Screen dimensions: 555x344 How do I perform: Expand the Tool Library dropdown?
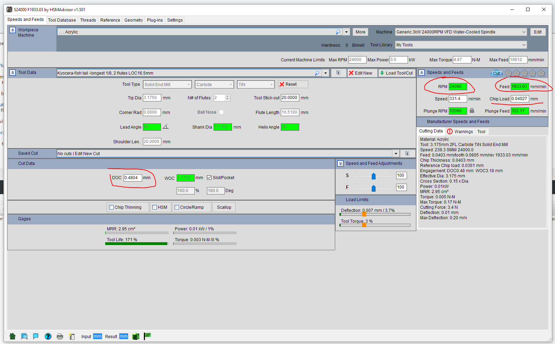click(524, 45)
